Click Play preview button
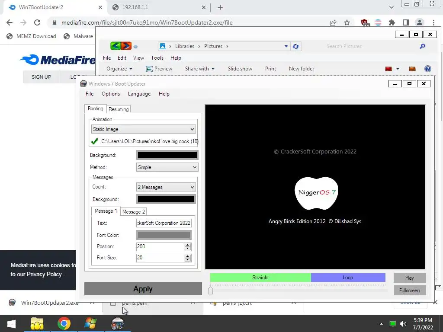This screenshot has height=332, width=443. coord(410,278)
